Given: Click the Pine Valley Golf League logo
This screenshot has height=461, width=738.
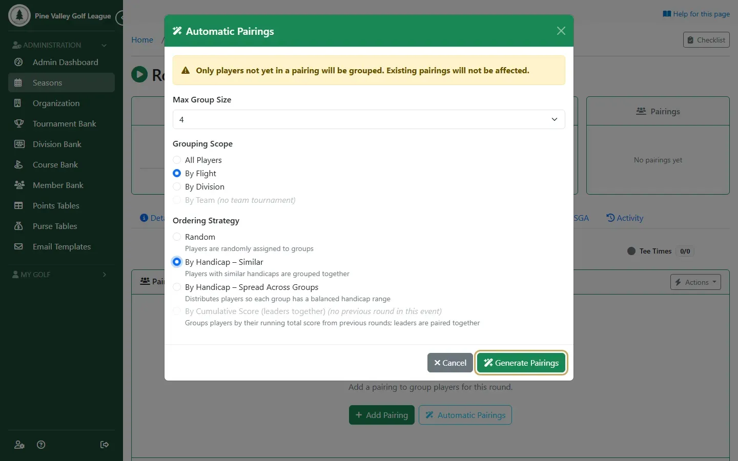Looking at the screenshot, I should (19, 15).
